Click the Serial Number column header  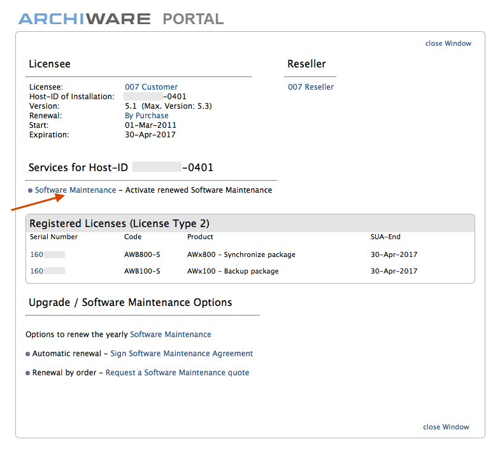click(54, 237)
